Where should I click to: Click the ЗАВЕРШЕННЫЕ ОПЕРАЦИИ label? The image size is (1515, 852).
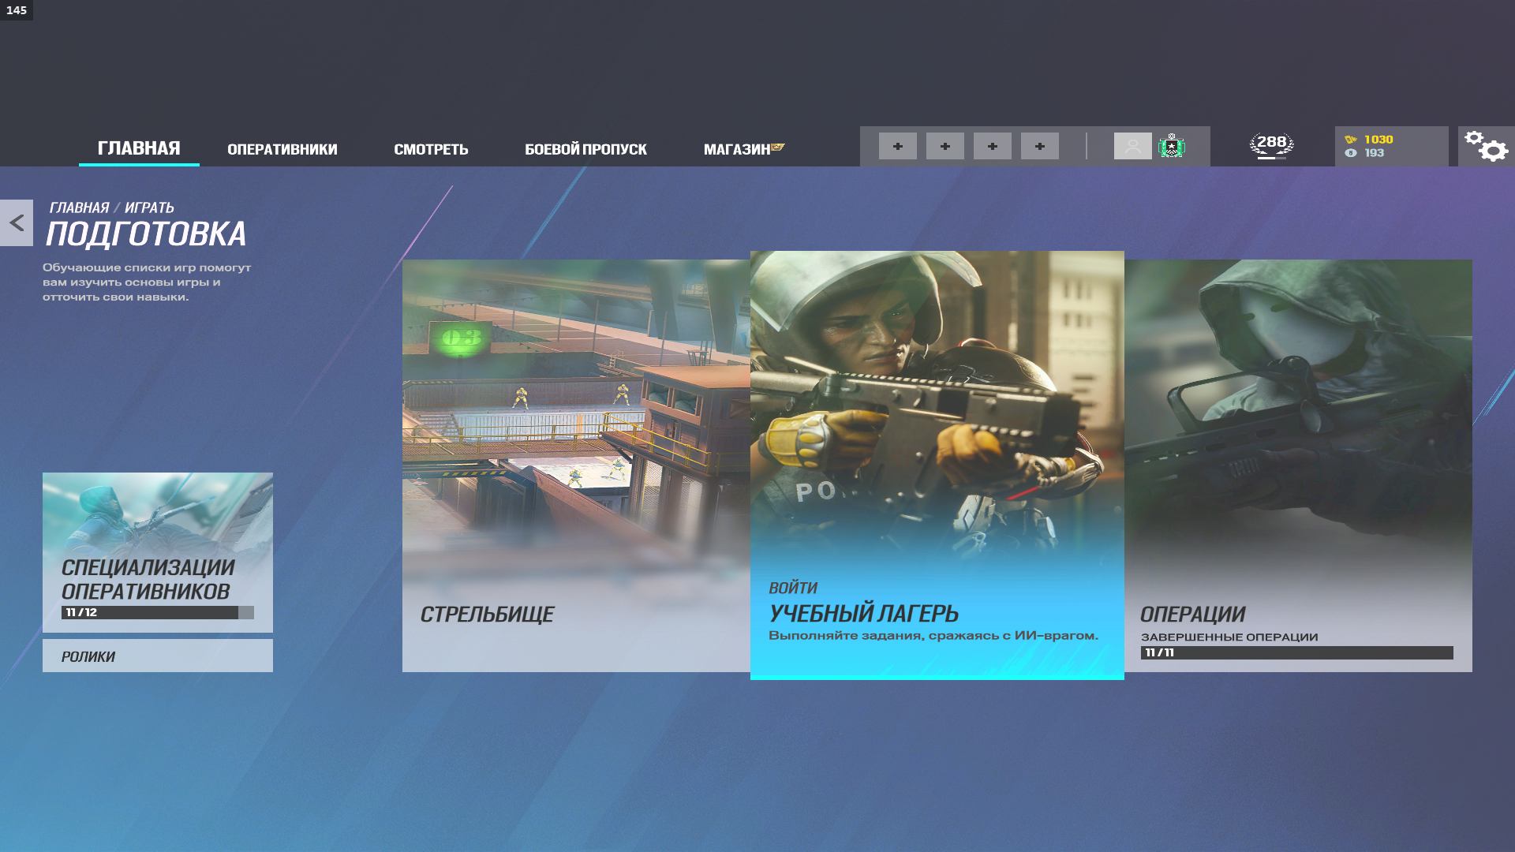(x=1229, y=637)
